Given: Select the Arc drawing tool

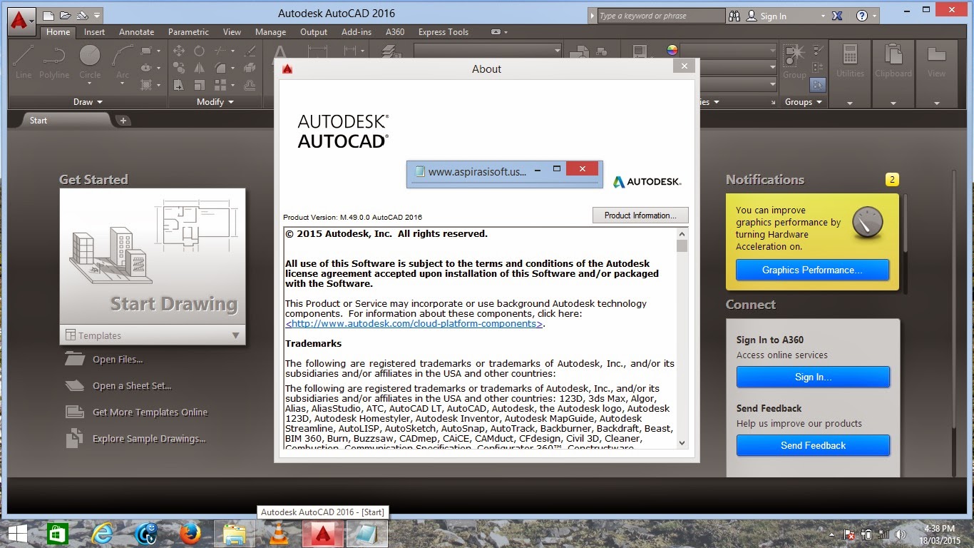Looking at the screenshot, I should 123,61.
